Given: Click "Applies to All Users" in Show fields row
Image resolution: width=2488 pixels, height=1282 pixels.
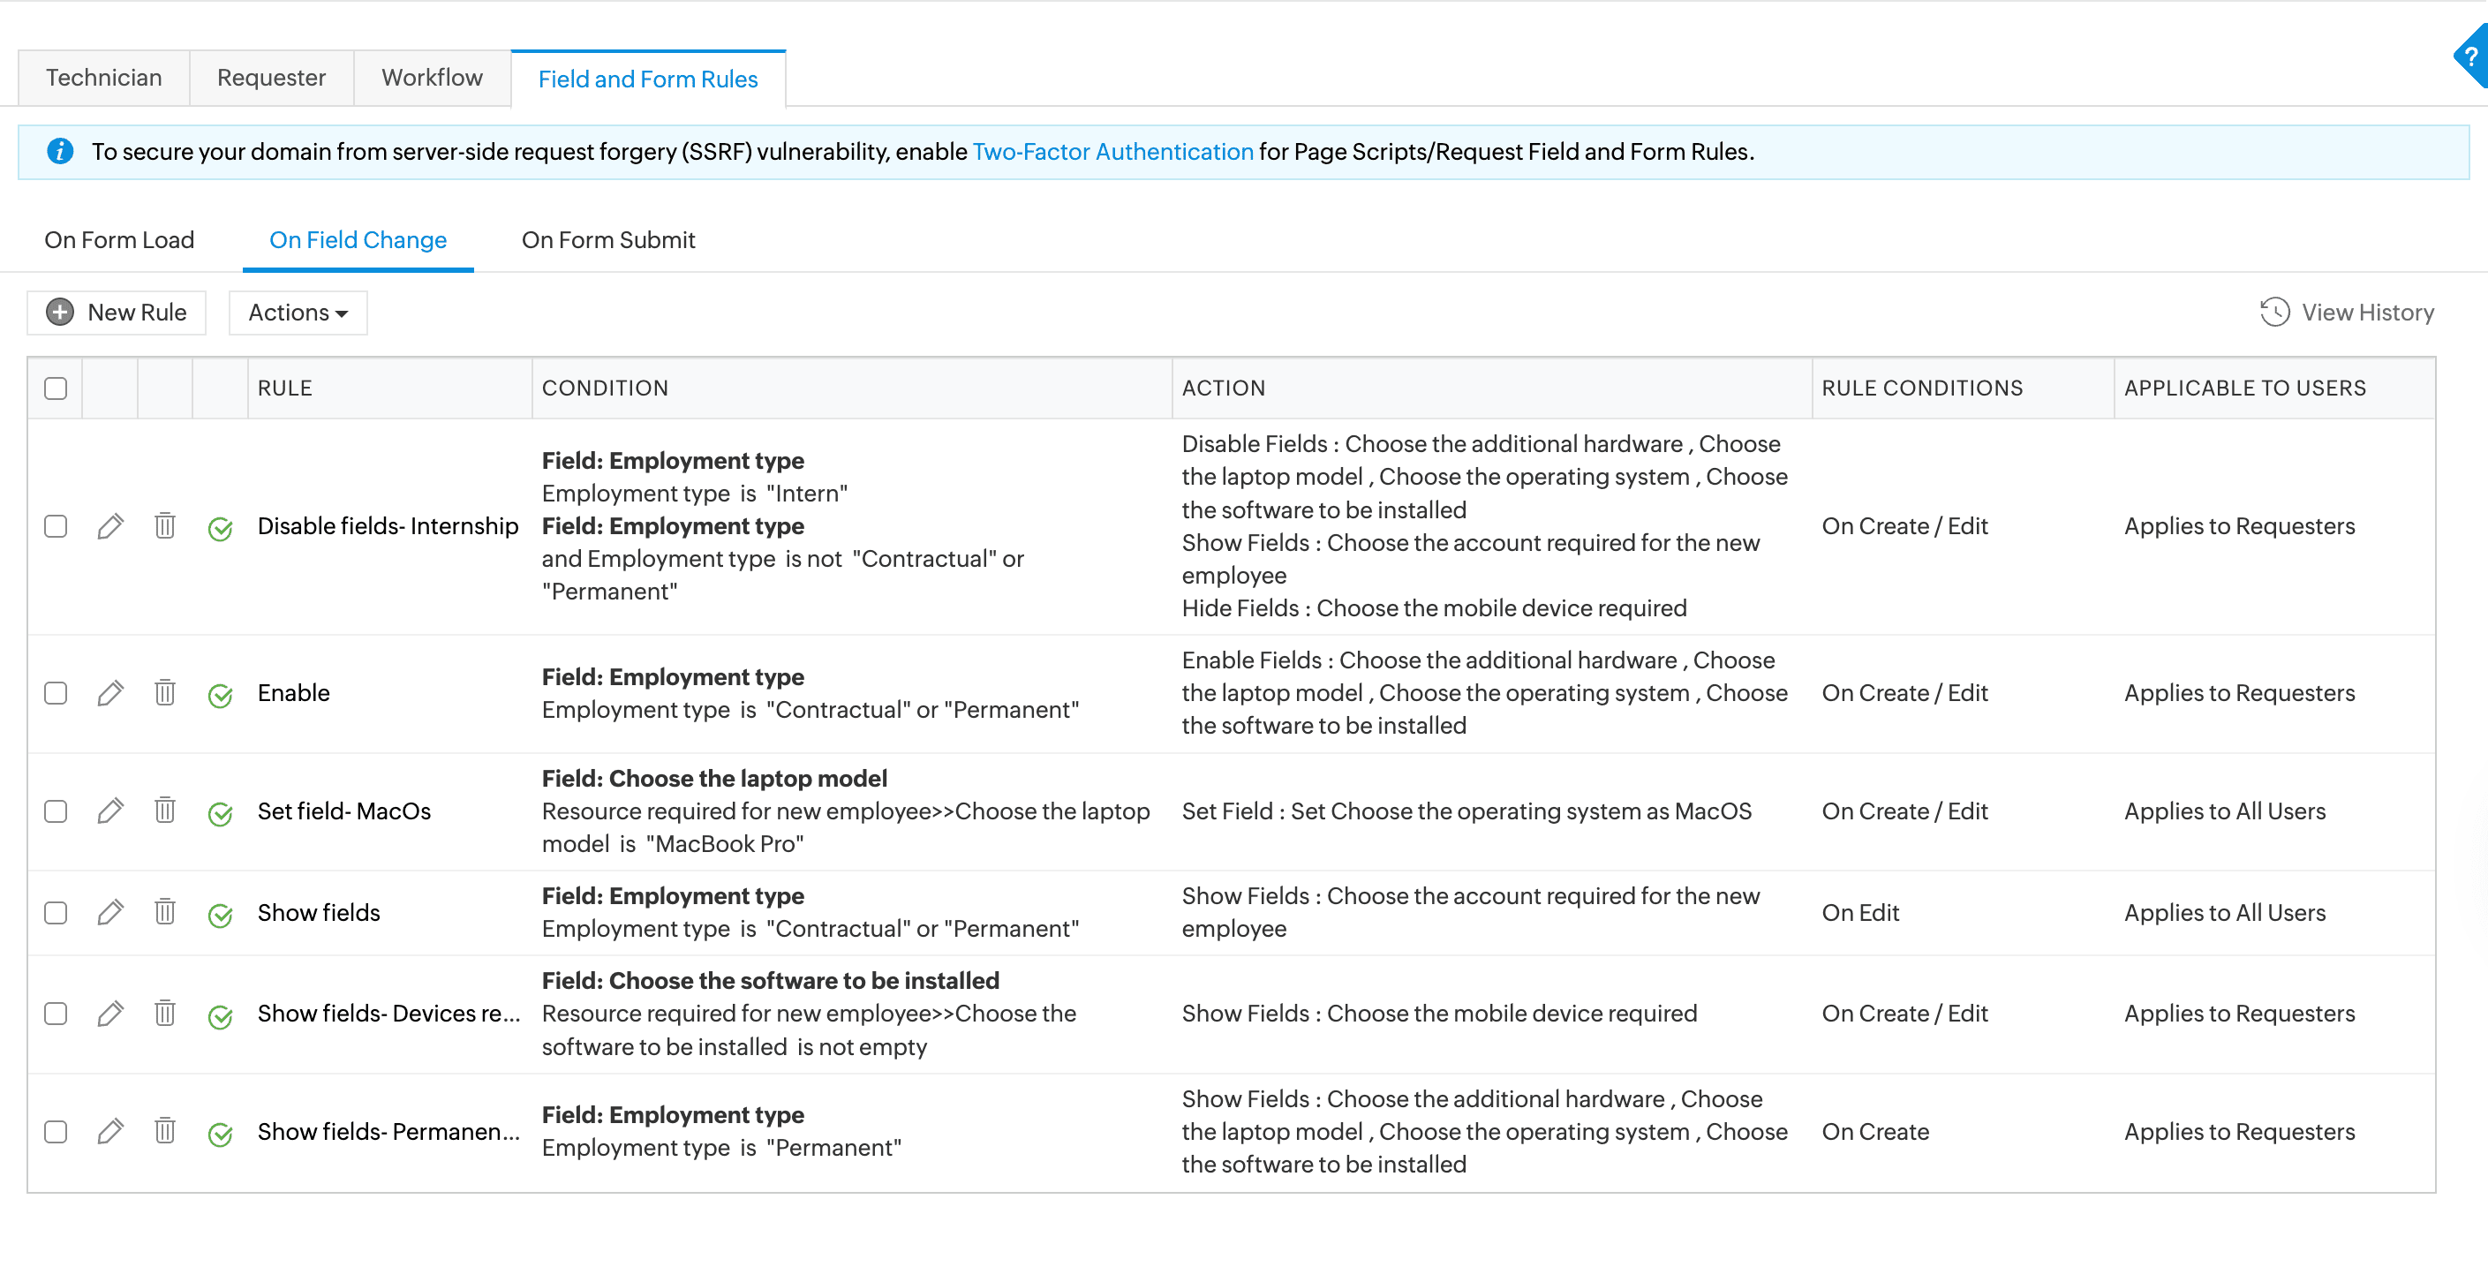Looking at the screenshot, I should 2225,913.
